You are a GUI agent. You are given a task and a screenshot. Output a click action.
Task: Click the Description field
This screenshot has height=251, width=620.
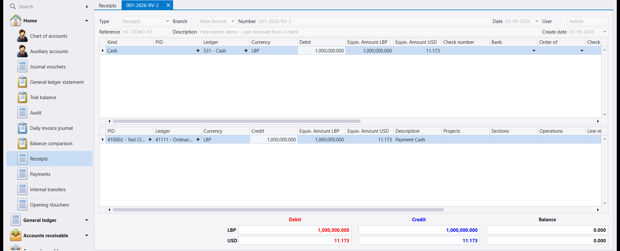(369, 32)
